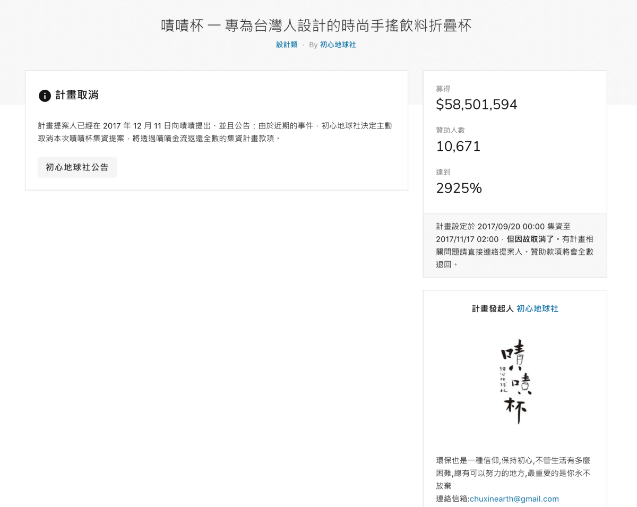Click the info icon beside 計畫取消
Viewport: 637px width, 507px height.
click(45, 96)
